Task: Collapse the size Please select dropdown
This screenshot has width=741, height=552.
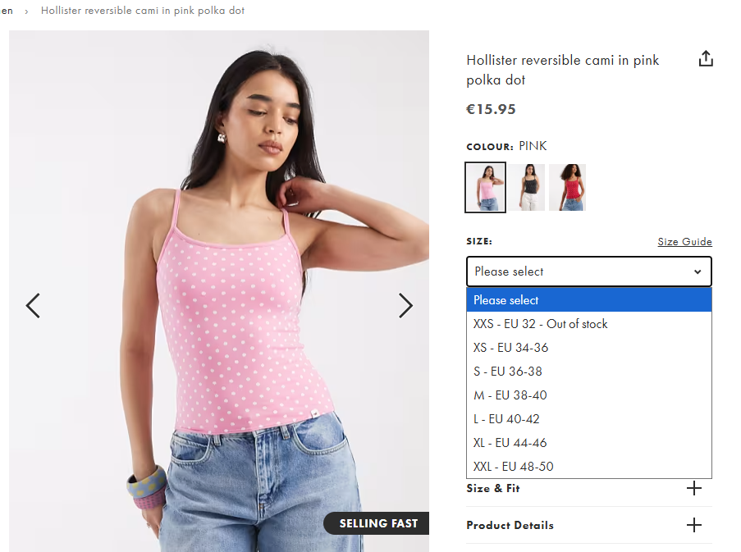Action: (589, 271)
